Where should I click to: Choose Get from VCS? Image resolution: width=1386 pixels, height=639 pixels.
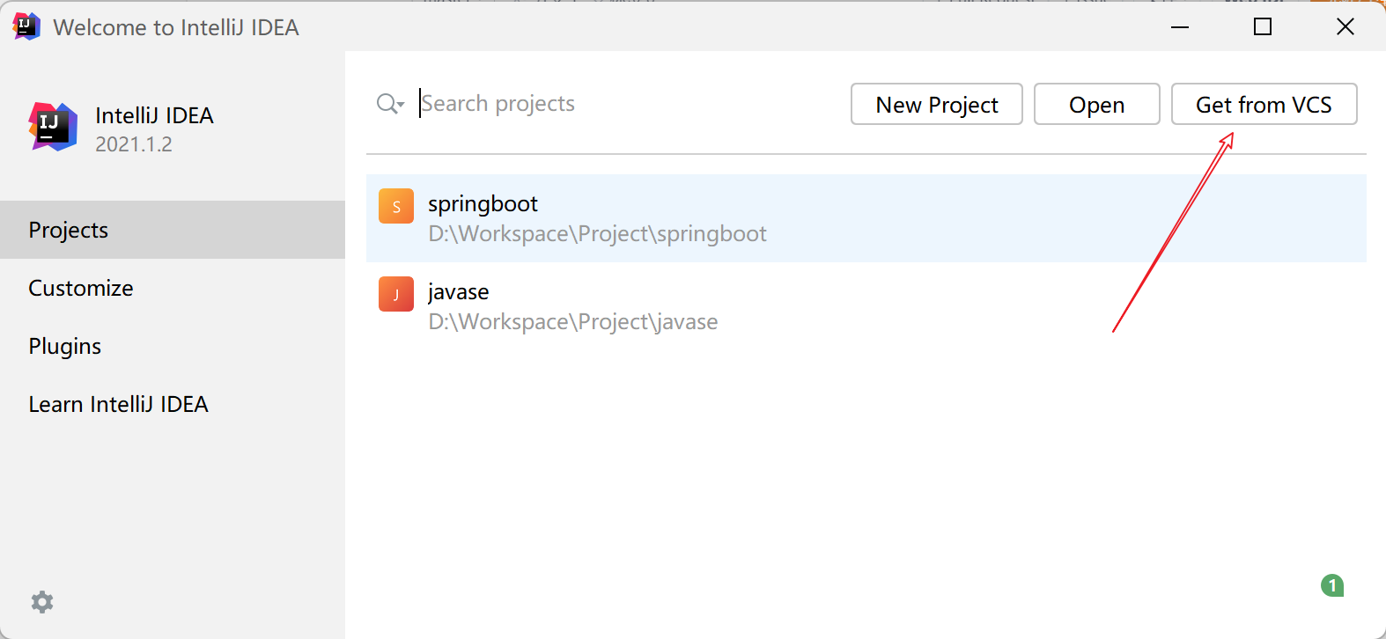pyautogui.click(x=1263, y=105)
